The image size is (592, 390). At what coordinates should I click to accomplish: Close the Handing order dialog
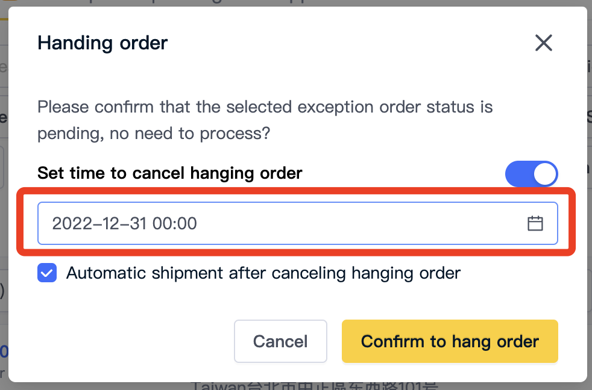click(544, 43)
